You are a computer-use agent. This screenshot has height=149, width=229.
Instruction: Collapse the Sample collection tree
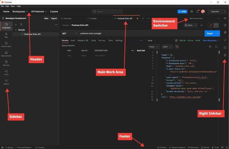click(16, 30)
